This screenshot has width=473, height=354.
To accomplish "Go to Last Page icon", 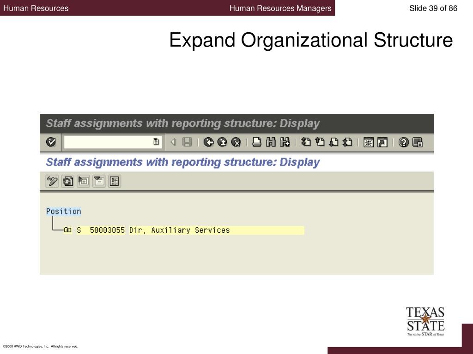I will click(x=347, y=142).
